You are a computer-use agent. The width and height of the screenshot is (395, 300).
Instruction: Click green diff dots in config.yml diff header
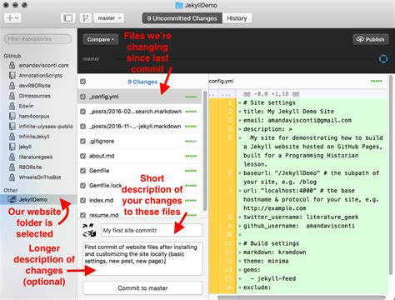click(x=377, y=81)
